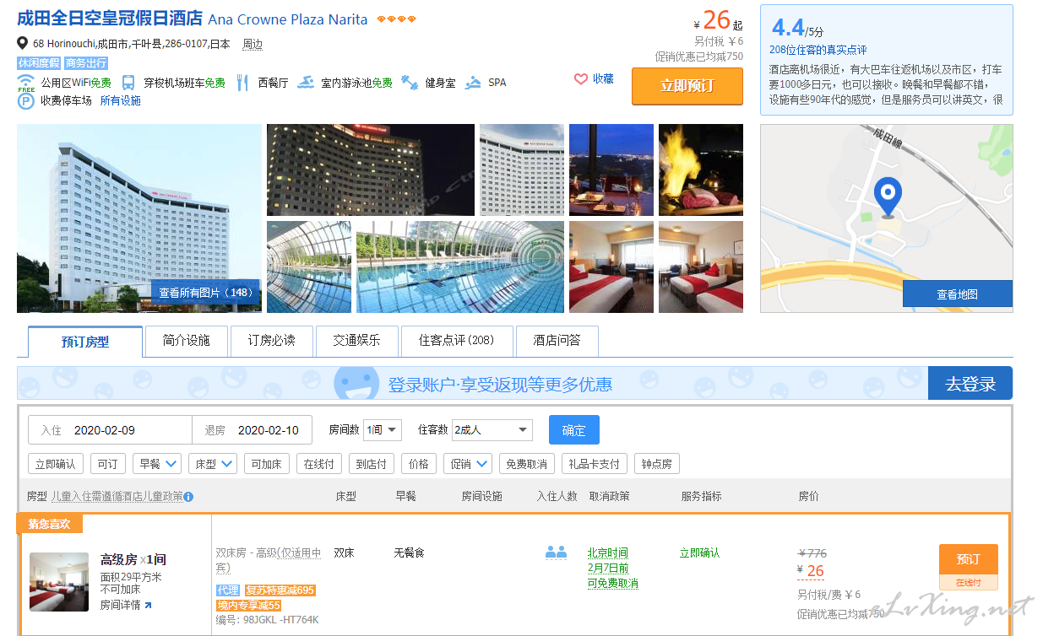Image resolution: width=1043 pixels, height=636 pixels.
Task: Click the free WiFi icon
Action: [x=26, y=83]
